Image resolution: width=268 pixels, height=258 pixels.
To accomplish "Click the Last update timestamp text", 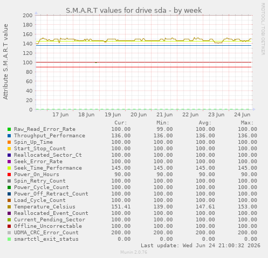I will 201,246.
